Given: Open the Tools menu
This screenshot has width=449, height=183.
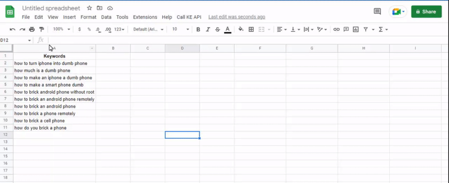Looking at the screenshot, I should (x=122, y=17).
